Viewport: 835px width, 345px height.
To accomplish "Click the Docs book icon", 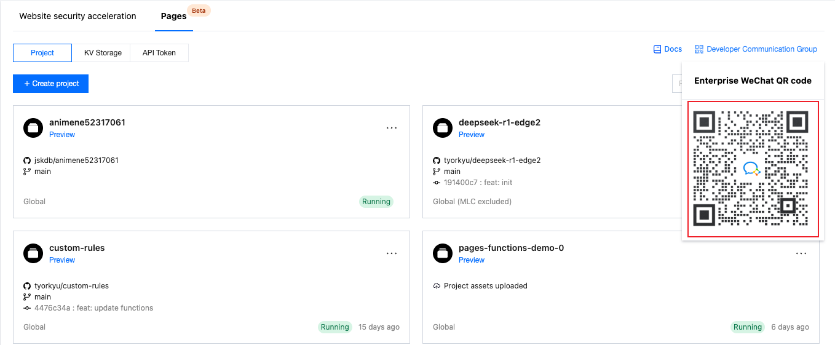I will pyautogui.click(x=657, y=49).
